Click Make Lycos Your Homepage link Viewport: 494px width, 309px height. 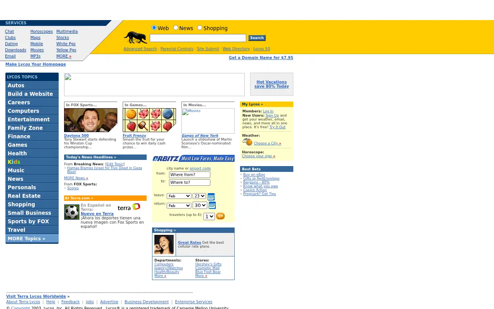(x=36, y=65)
